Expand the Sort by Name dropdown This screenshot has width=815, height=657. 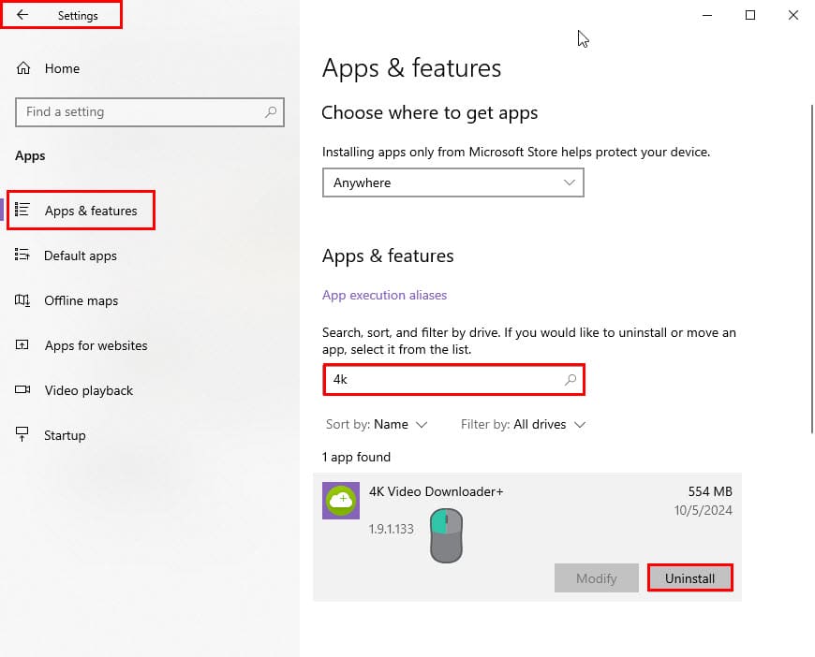(377, 424)
